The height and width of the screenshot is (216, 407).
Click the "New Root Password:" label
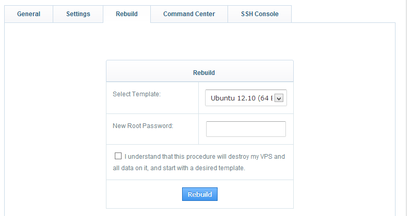(143, 126)
